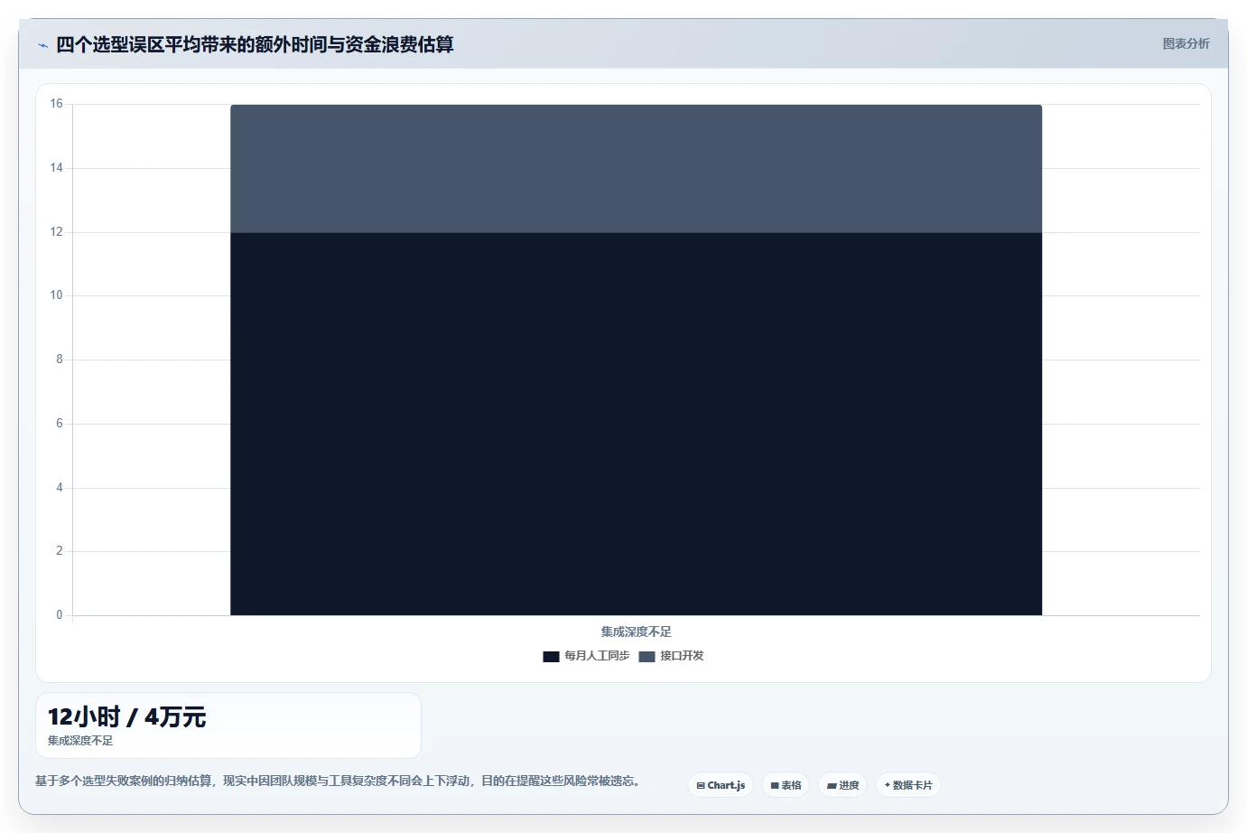The height and width of the screenshot is (833, 1247).
Task: Click the y-axis tick label 4
Action: pyautogui.click(x=60, y=488)
